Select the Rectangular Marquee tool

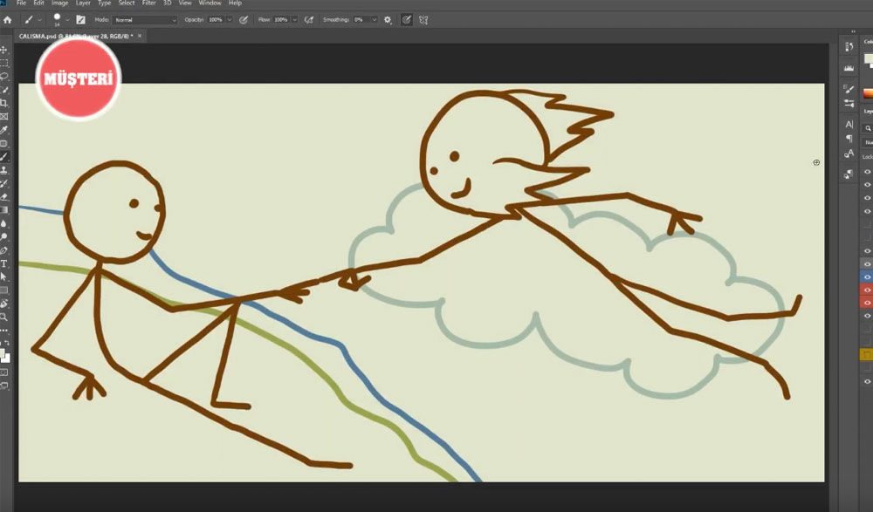coord(3,63)
